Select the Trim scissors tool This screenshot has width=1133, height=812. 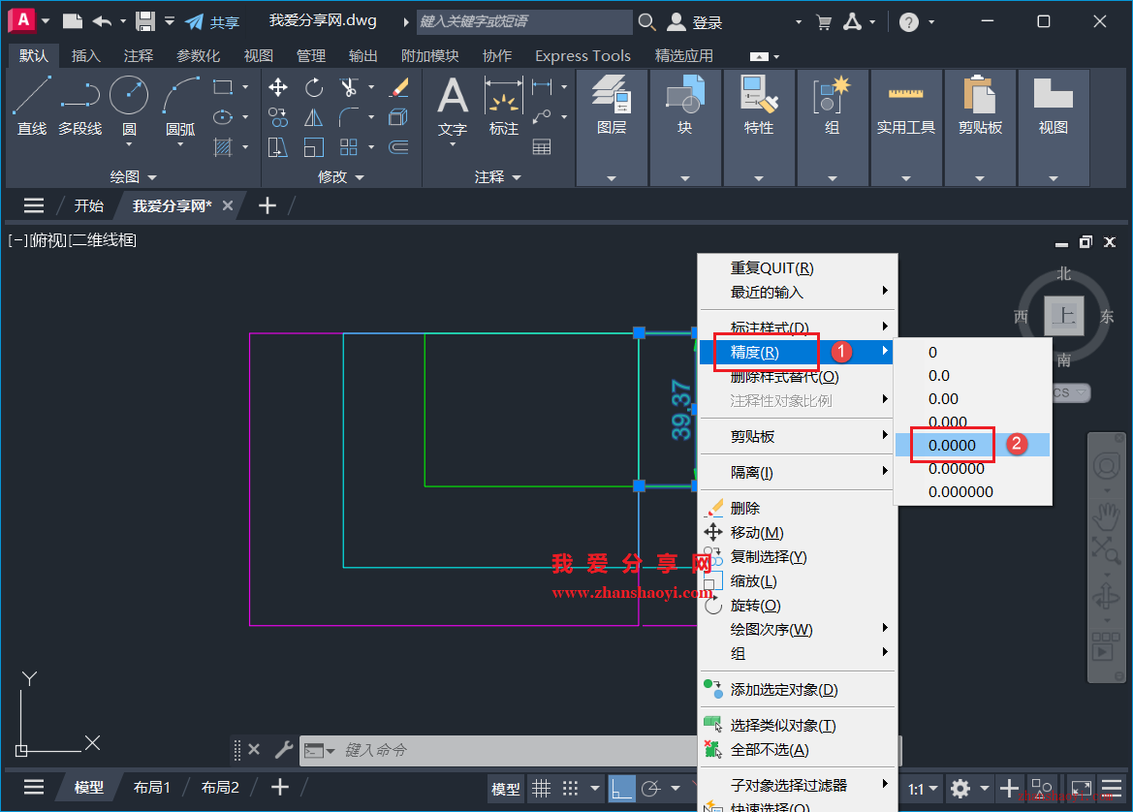[349, 87]
